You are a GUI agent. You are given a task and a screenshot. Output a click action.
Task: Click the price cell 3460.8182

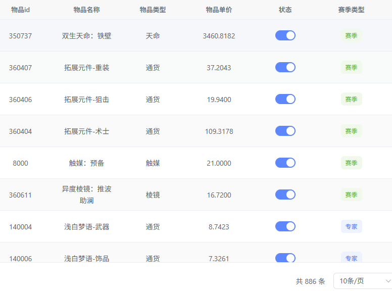coord(219,36)
